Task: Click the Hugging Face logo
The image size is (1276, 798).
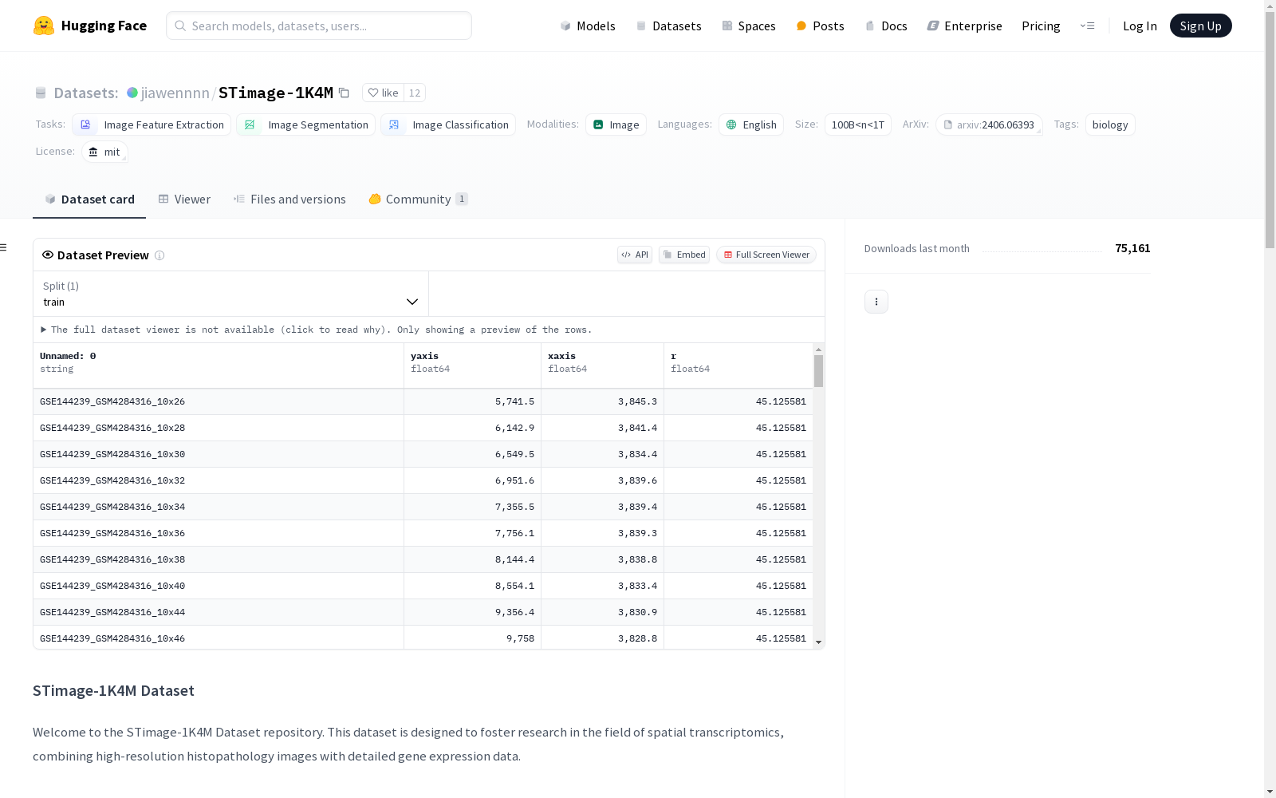Action: click(x=89, y=26)
